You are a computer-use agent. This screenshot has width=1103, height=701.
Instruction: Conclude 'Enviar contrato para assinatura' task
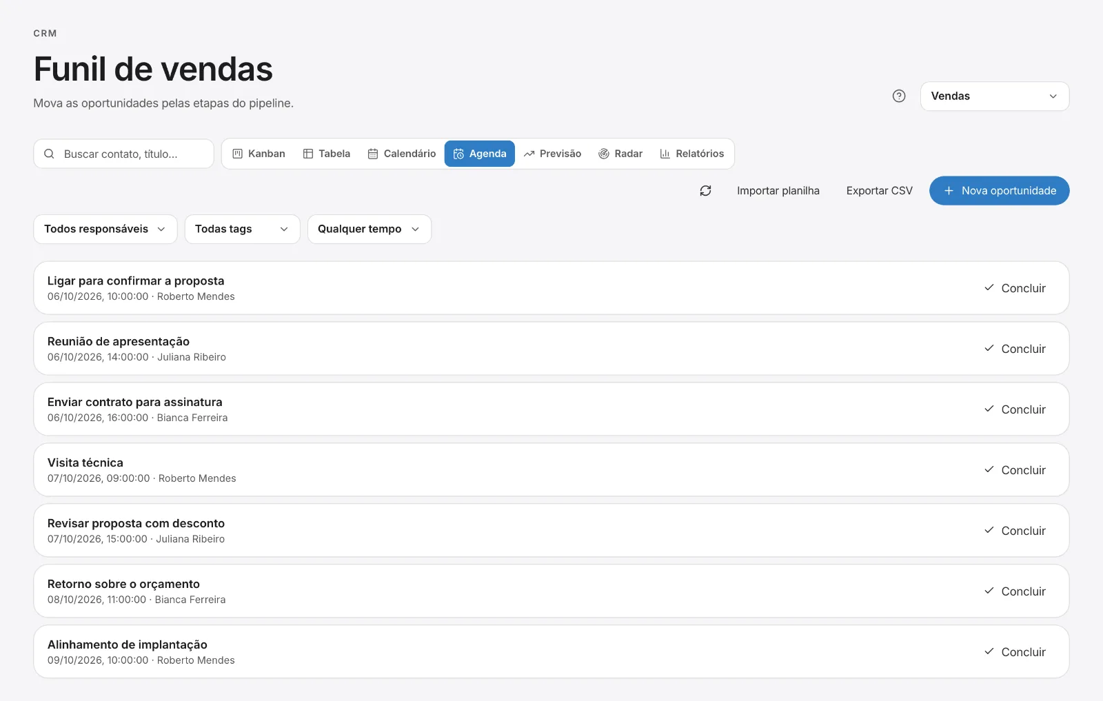pyautogui.click(x=1015, y=409)
